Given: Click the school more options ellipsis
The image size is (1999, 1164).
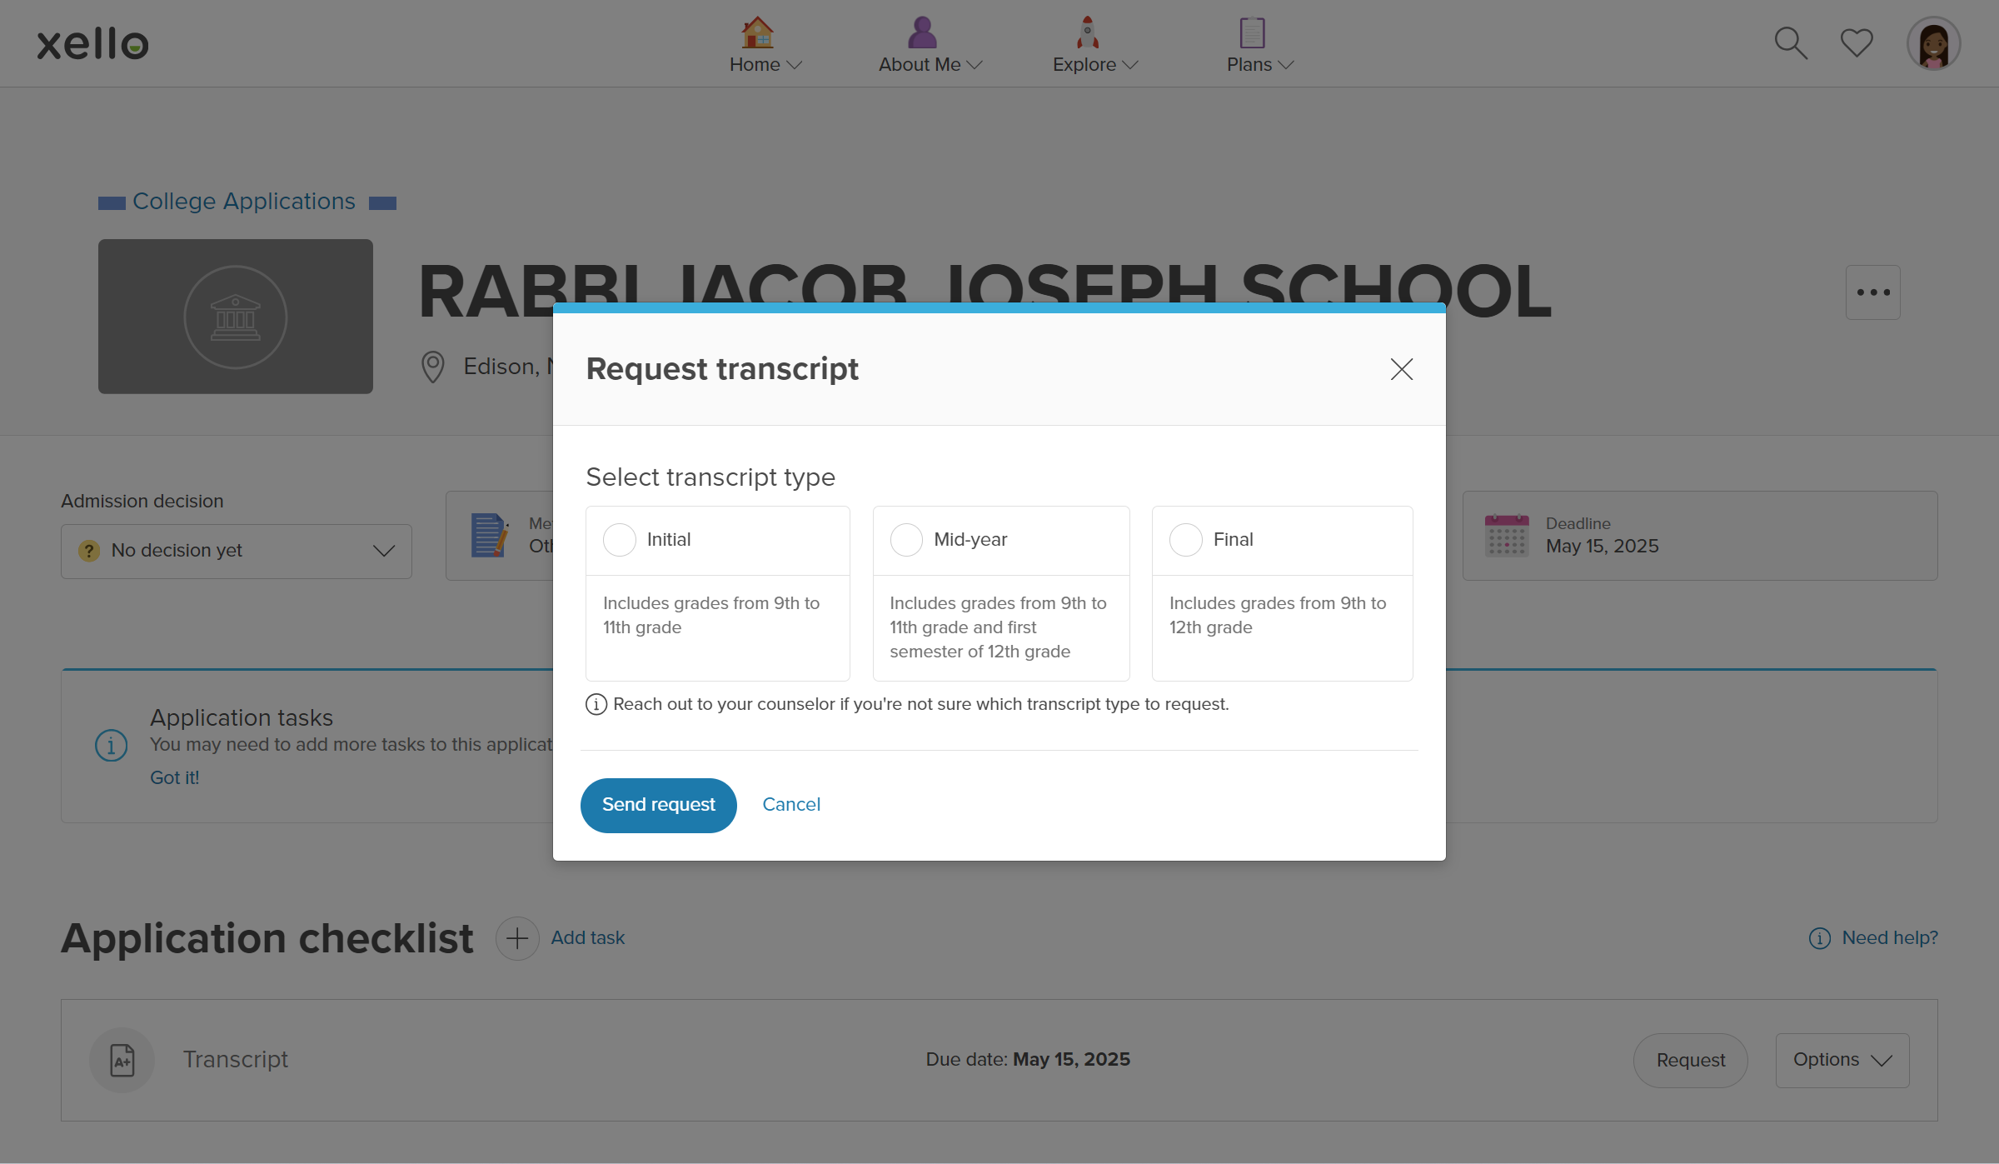Looking at the screenshot, I should [x=1873, y=292].
